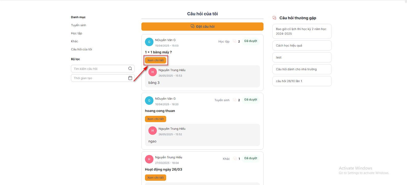Go to 'Câu hỏi của tôi' in sidebar
407x185 pixels.
tap(81, 49)
